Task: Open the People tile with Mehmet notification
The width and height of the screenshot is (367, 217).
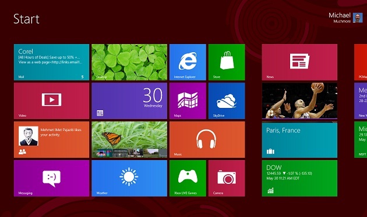Action: [x=51, y=140]
